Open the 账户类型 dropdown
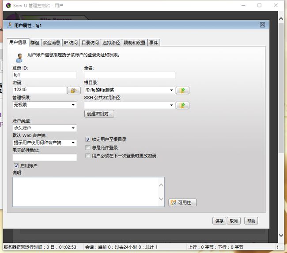The width and height of the screenshot is (287, 253). point(45,128)
